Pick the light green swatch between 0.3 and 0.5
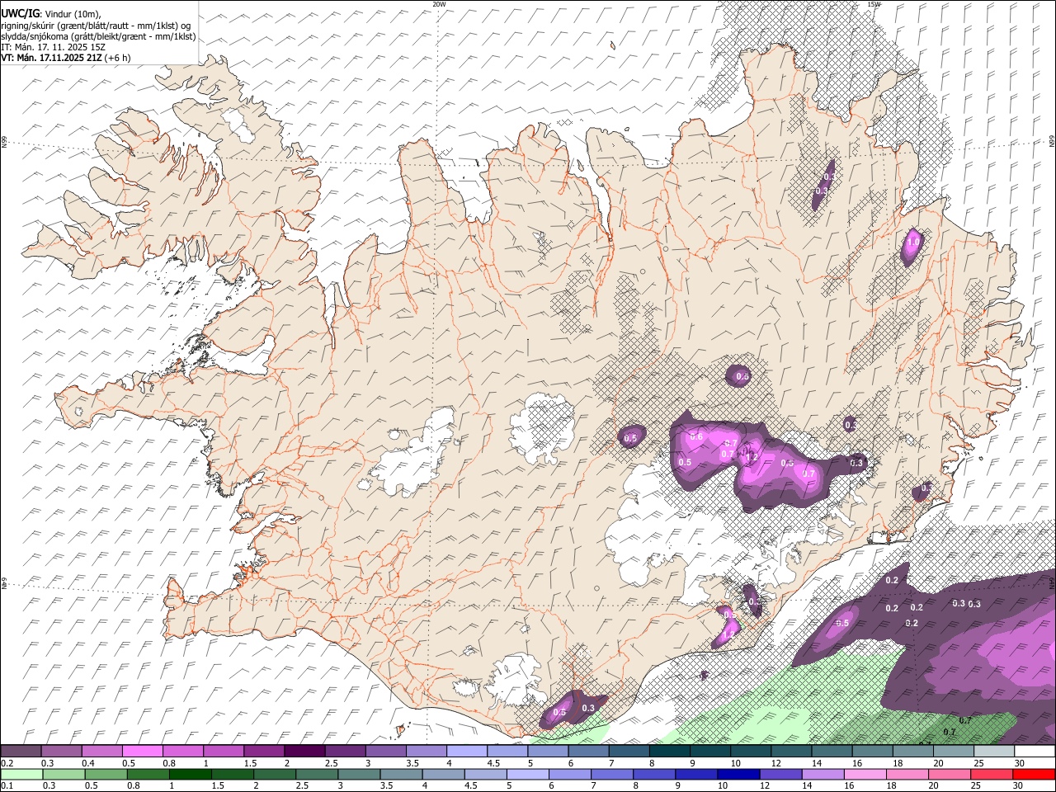 [x=64, y=774]
